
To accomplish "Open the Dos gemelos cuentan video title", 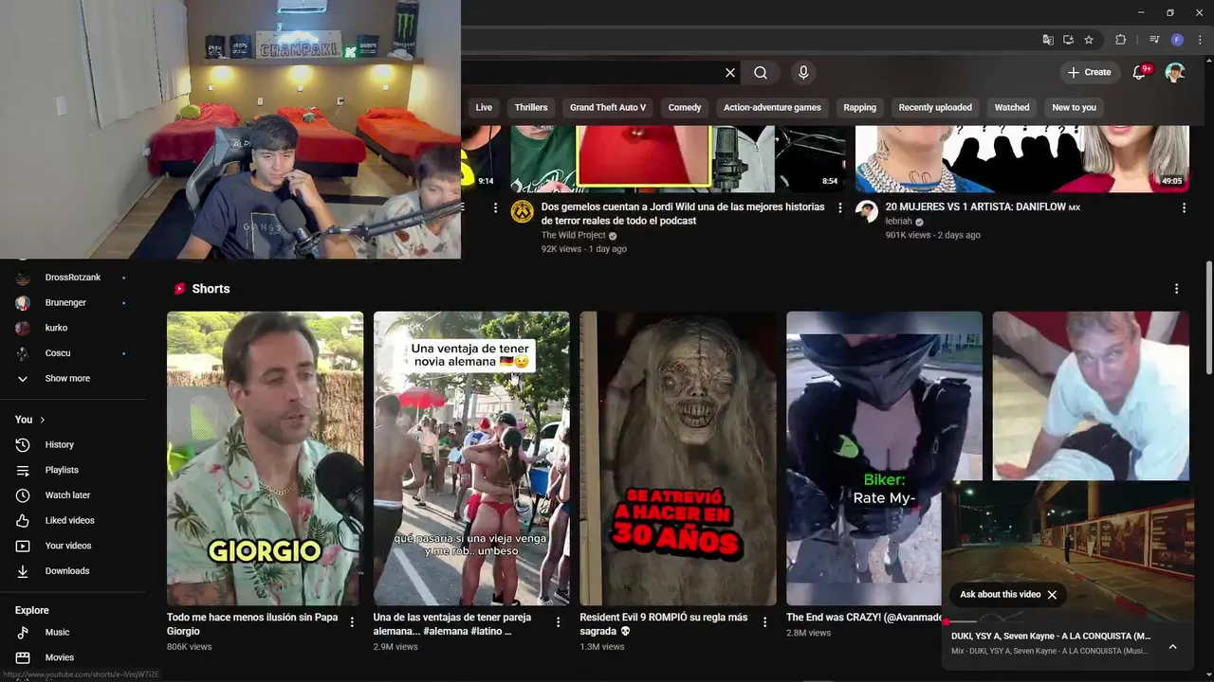I will [683, 213].
